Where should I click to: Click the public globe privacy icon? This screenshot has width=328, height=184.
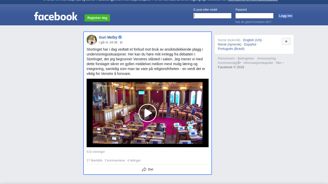tap(121, 43)
